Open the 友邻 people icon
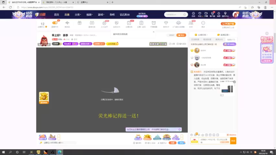Screen dimensions: 276x155 click(191, 23)
